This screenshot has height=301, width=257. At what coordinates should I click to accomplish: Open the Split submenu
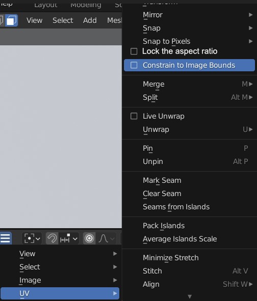tap(189, 97)
